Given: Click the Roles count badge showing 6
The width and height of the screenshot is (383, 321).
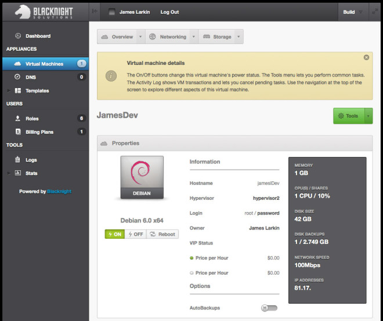Looking at the screenshot, I should tap(82, 118).
